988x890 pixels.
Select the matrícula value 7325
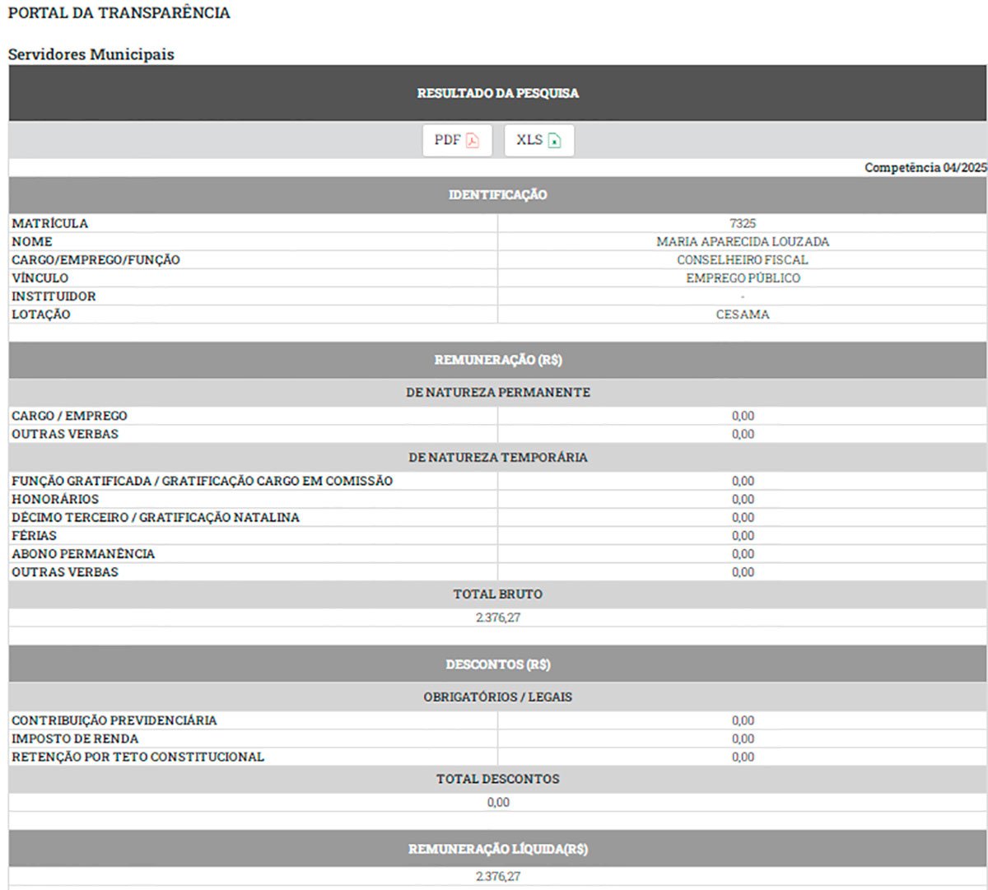[x=743, y=223]
